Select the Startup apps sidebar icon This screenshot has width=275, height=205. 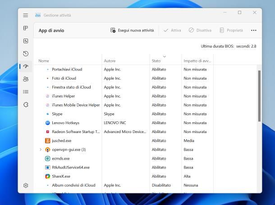click(26, 66)
